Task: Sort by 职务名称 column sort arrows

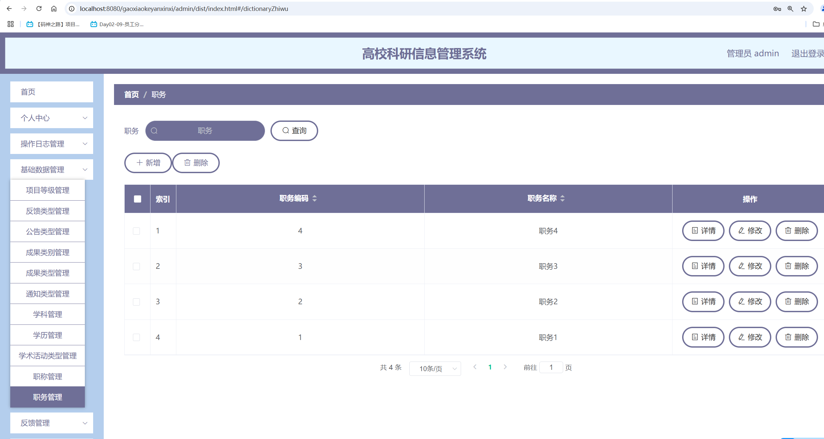Action: coord(562,198)
